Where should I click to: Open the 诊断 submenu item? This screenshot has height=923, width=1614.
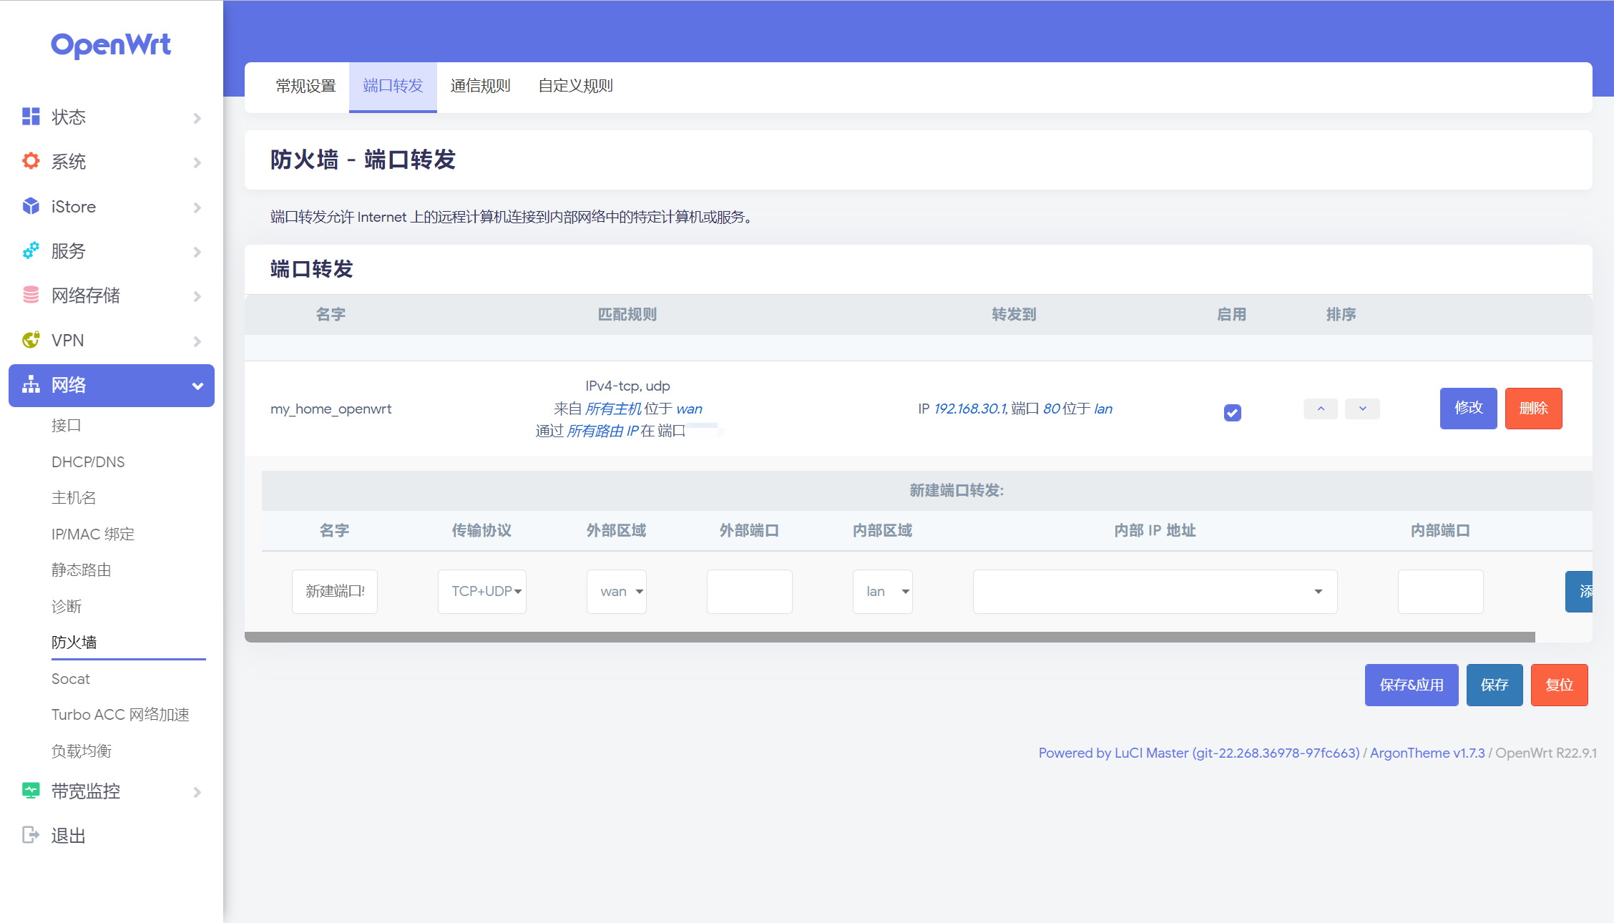(67, 606)
